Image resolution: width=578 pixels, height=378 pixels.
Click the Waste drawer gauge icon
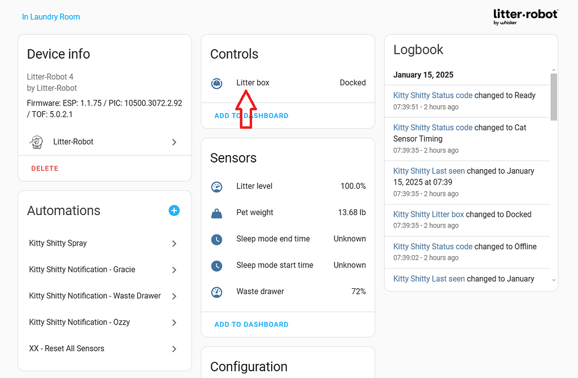coord(216,292)
